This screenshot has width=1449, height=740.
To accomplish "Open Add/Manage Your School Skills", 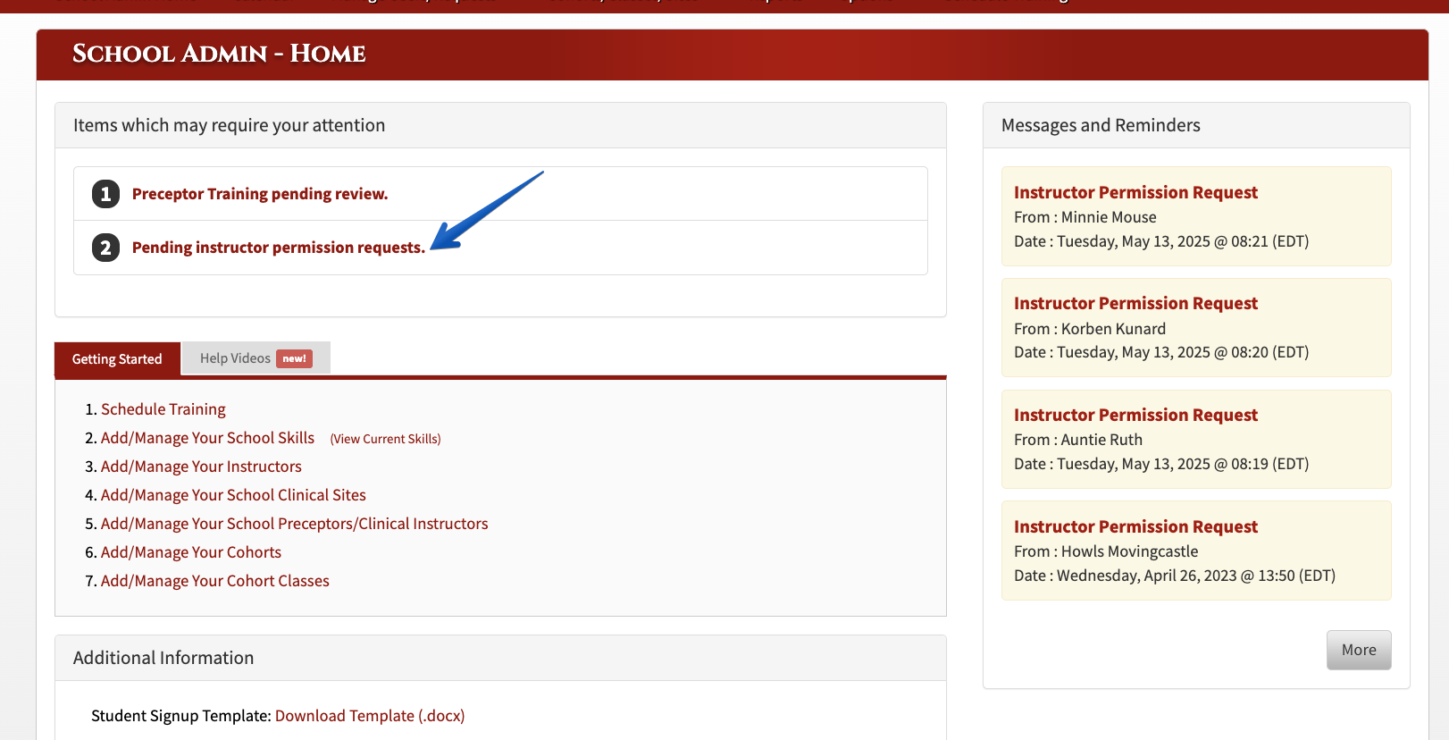I will 207,438.
